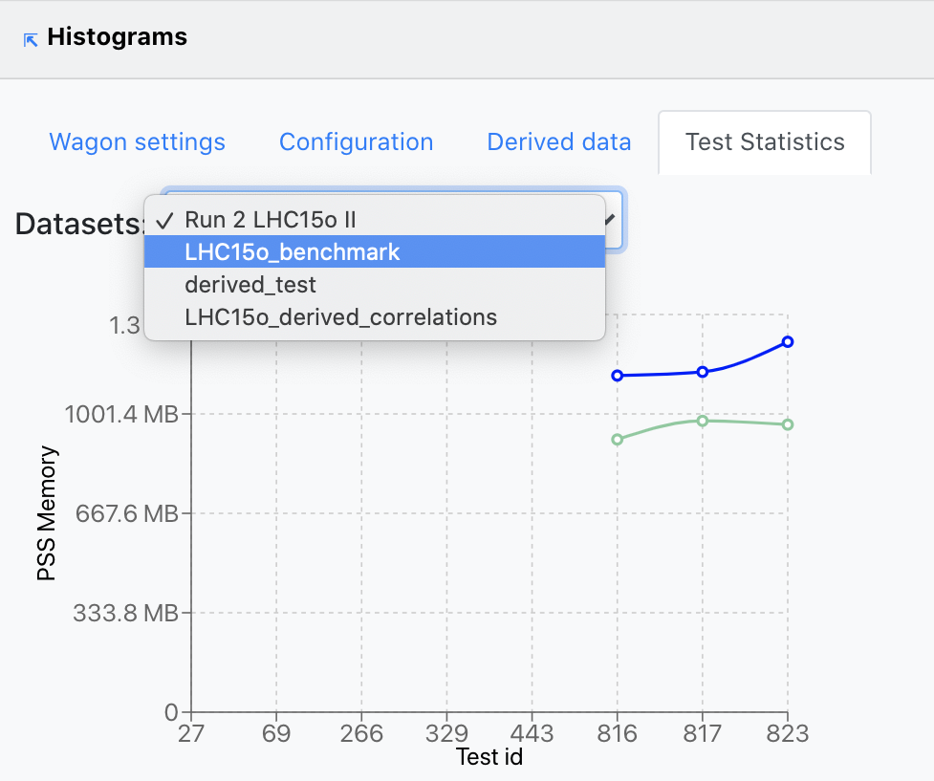Click the green data point at test 823
934x781 pixels.
(x=788, y=424)
